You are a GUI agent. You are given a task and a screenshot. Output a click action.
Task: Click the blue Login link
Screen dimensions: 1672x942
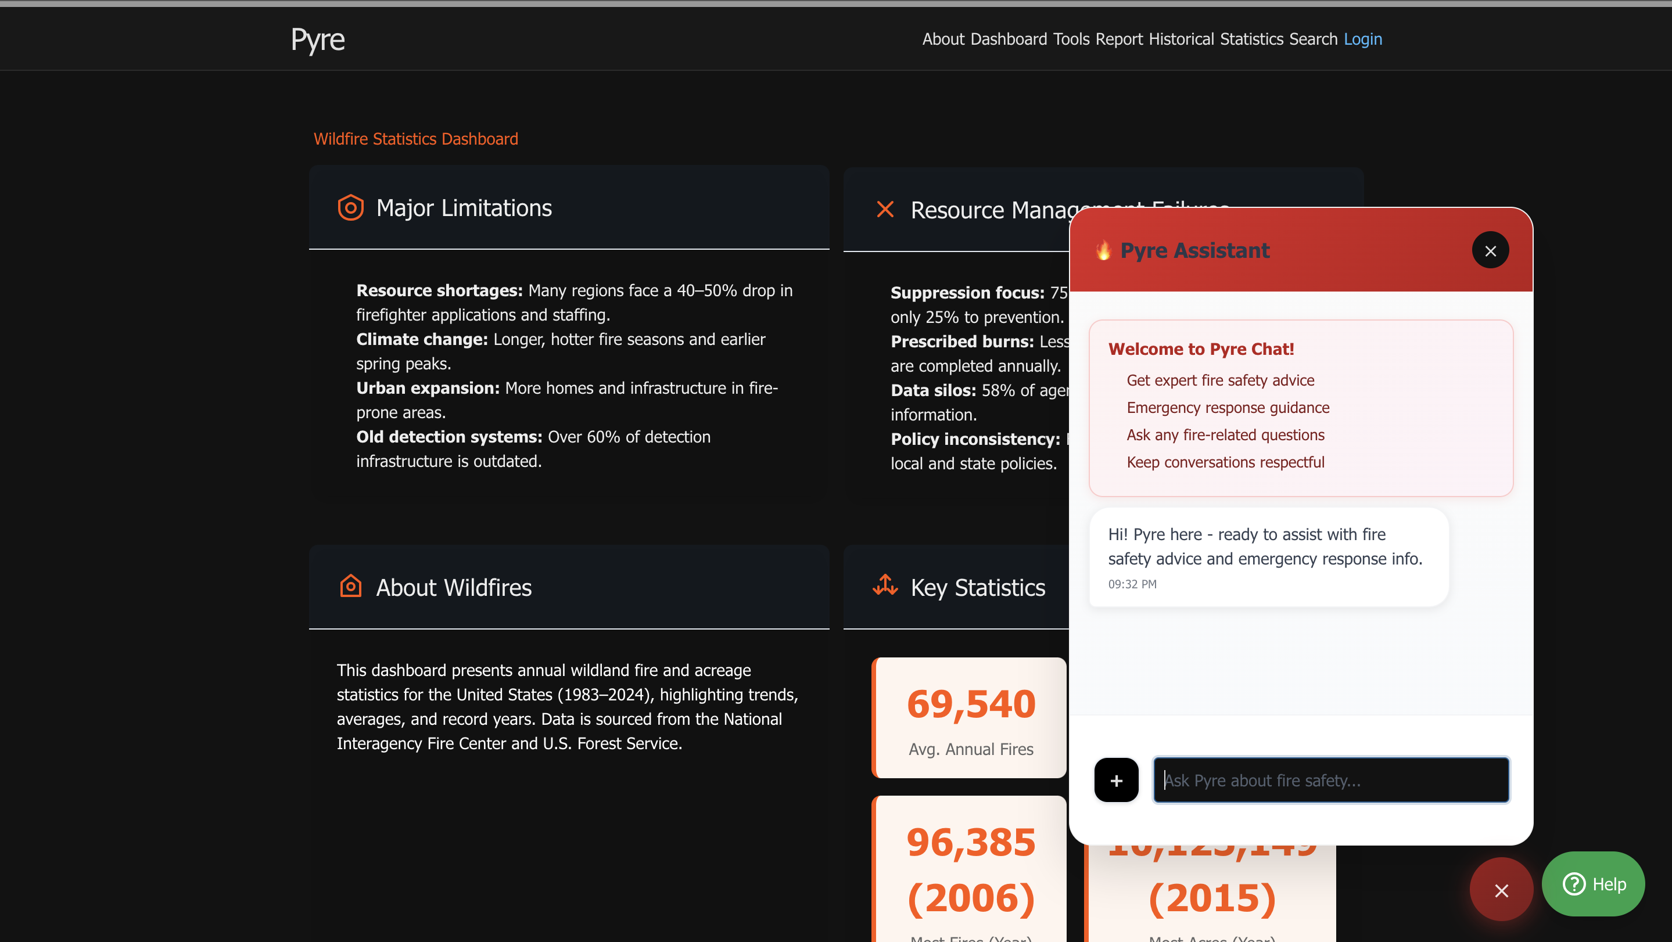tap(1362, 39)
